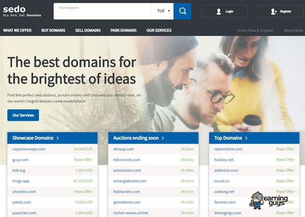
Task: Click the Top Domains chevron arrow
Action: click(x=246, y=138)
